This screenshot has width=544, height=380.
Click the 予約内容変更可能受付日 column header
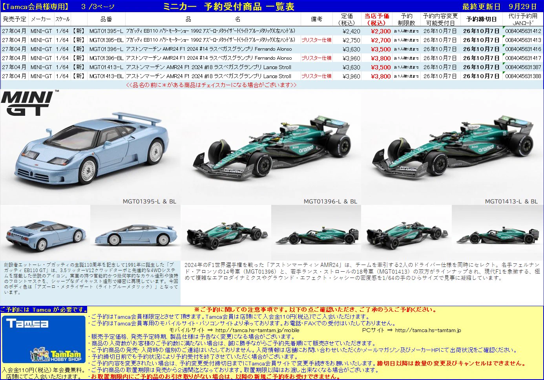click(x=440, y=19)
